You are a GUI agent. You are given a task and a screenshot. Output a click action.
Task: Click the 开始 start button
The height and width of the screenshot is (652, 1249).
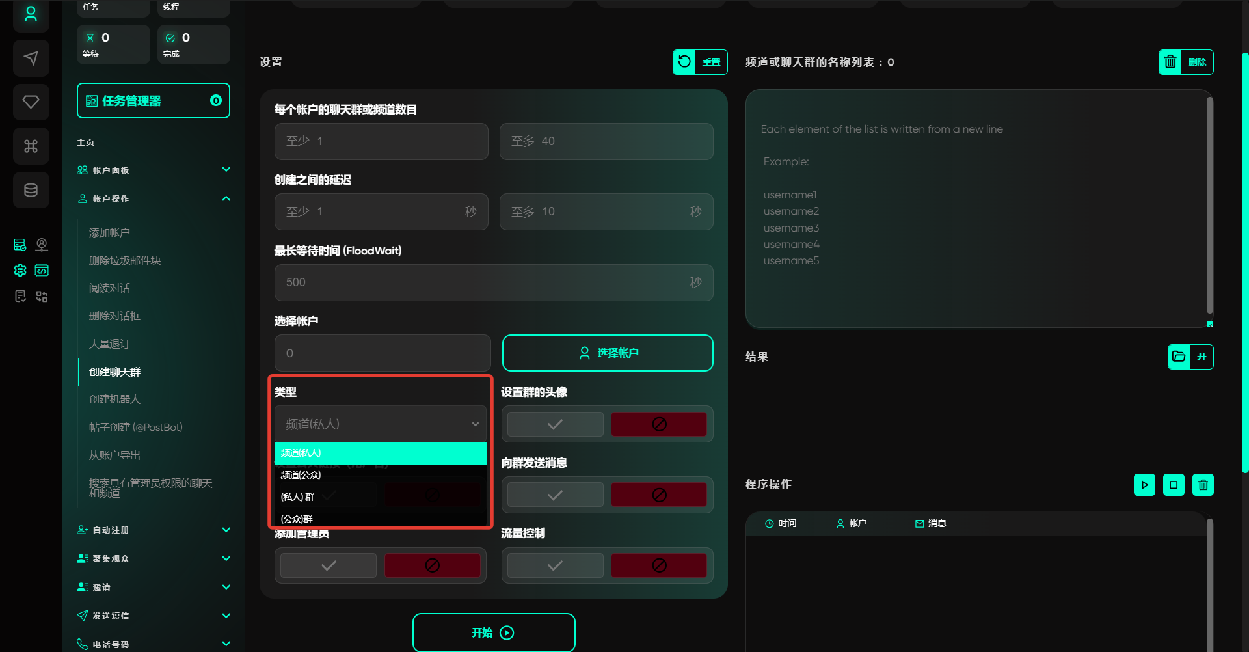pos(493,632)
